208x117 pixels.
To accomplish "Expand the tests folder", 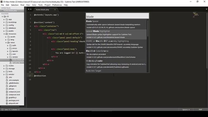I will [x=4, y=71].
